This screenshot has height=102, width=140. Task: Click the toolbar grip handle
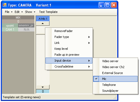click(x=3, y=12)
